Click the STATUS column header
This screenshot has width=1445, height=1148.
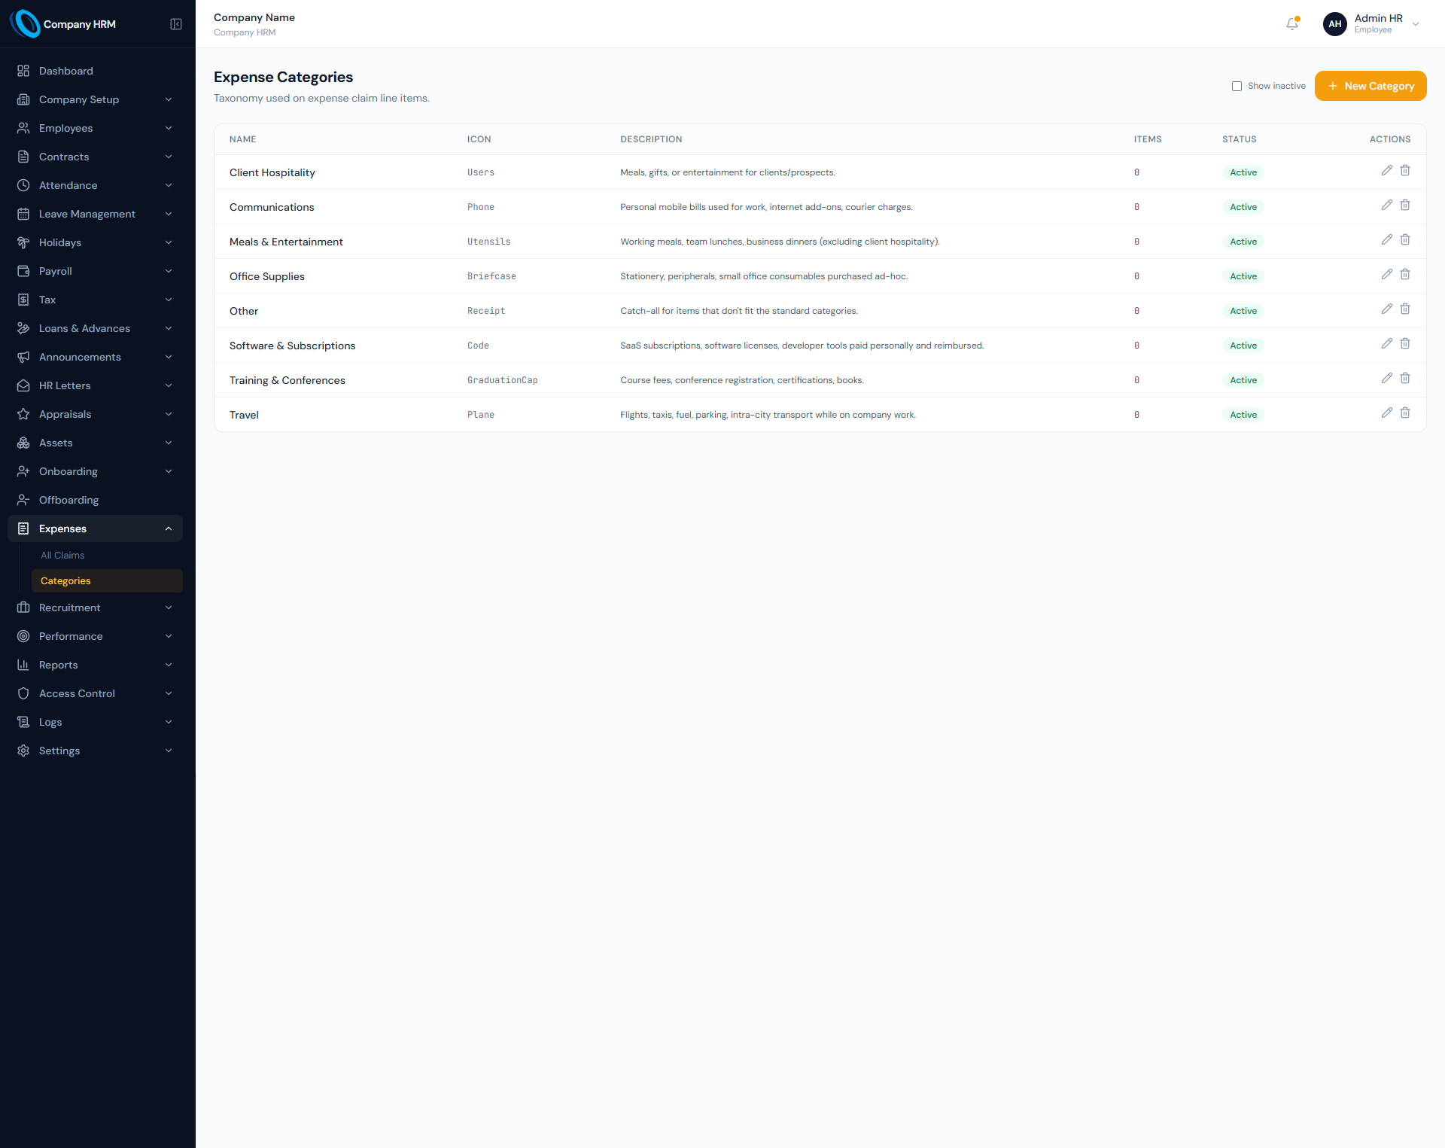pyautogui.click(x=1239, y=139)
